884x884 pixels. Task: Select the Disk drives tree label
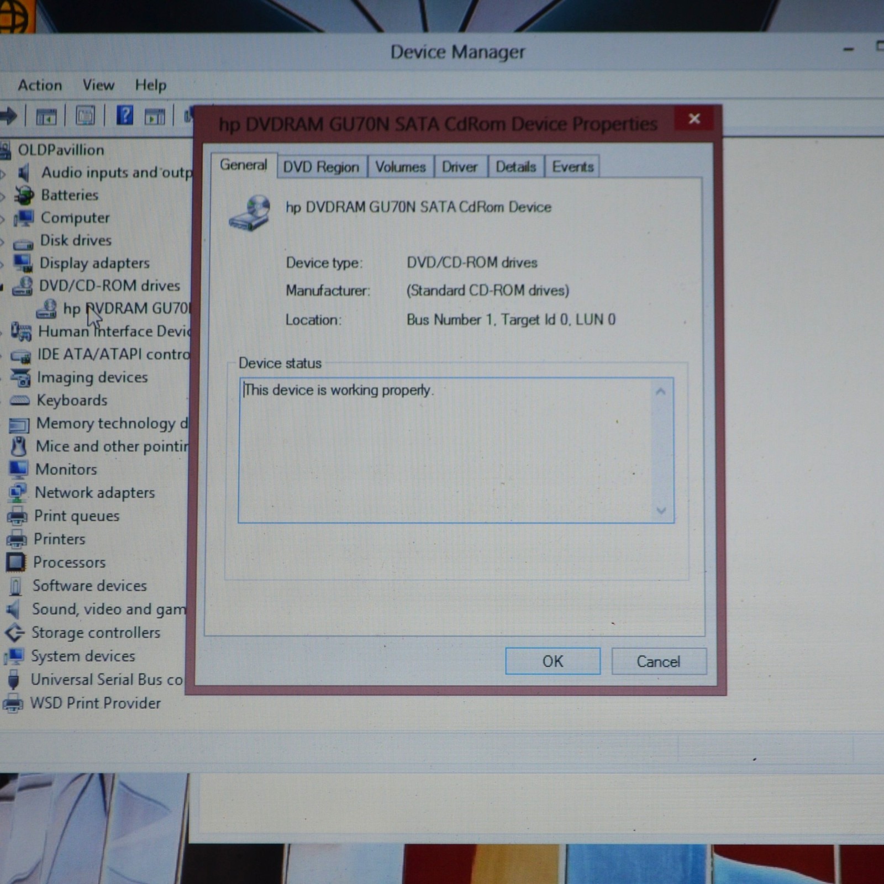coord(76,240)
